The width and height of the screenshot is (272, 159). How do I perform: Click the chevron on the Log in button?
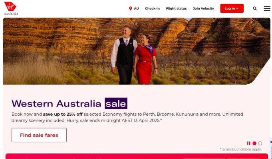(x=237, y=8)
